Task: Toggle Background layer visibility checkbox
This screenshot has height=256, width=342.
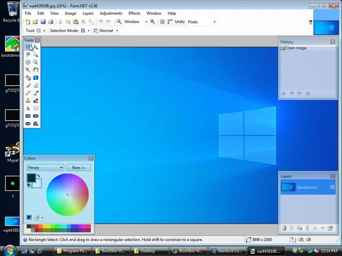Action: point(332,187)
